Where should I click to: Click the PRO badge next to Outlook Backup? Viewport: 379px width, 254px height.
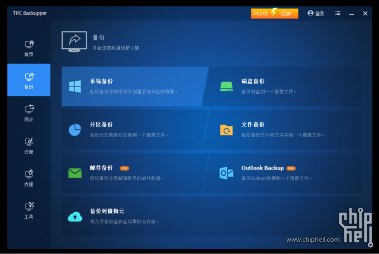[291, 168]
